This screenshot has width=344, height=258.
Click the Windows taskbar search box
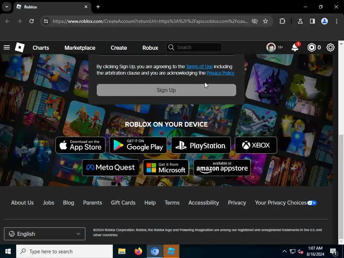tap(64, 251)
